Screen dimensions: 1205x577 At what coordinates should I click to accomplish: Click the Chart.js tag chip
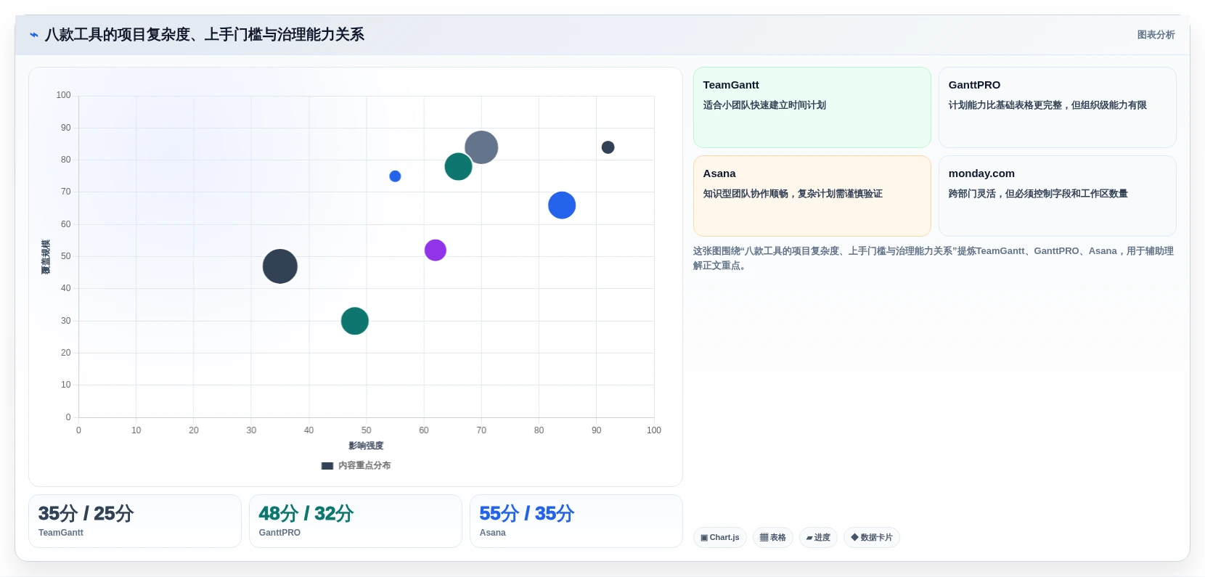pos(720,538)
